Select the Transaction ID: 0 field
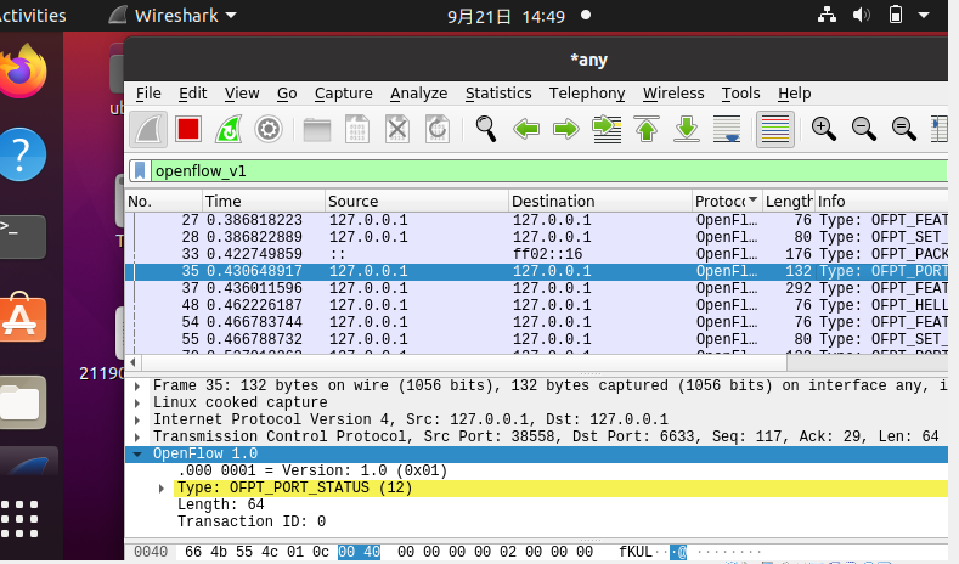 tap(252, 522)
